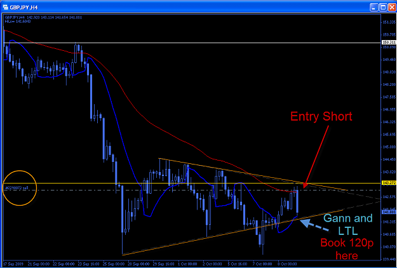Click the 25 Sep 00:00 time label
397x268 pixels.
[x=113, y=264]
